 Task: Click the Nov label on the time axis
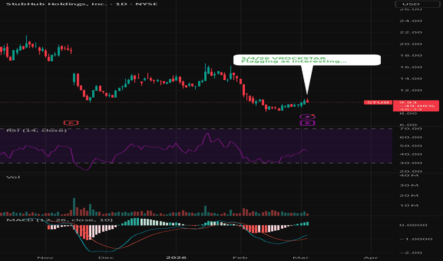[x=45, y=258]
